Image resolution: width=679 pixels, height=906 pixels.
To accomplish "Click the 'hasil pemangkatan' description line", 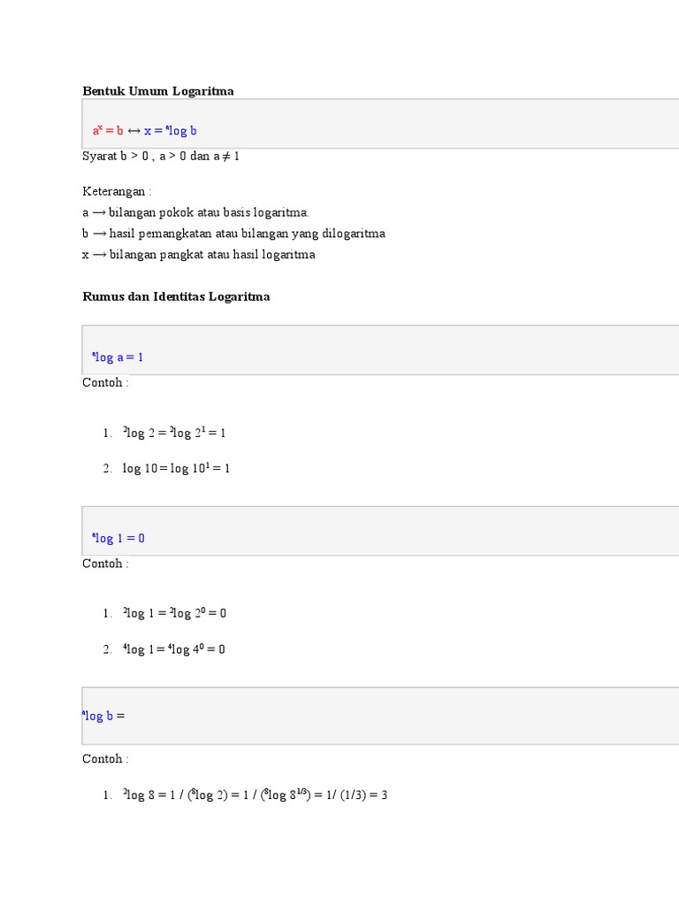I will [x=233, y=234].
